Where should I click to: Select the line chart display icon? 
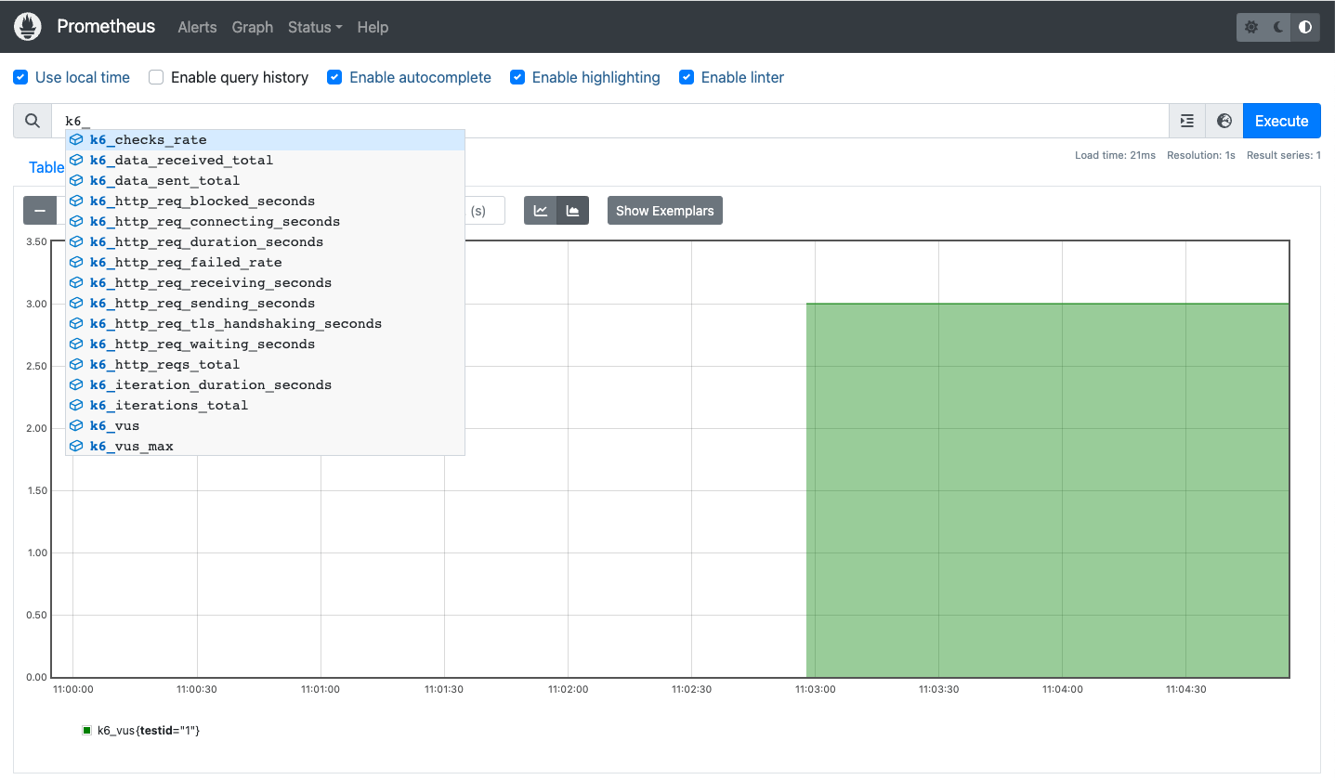pyautogui.click(x=540, y=210)
